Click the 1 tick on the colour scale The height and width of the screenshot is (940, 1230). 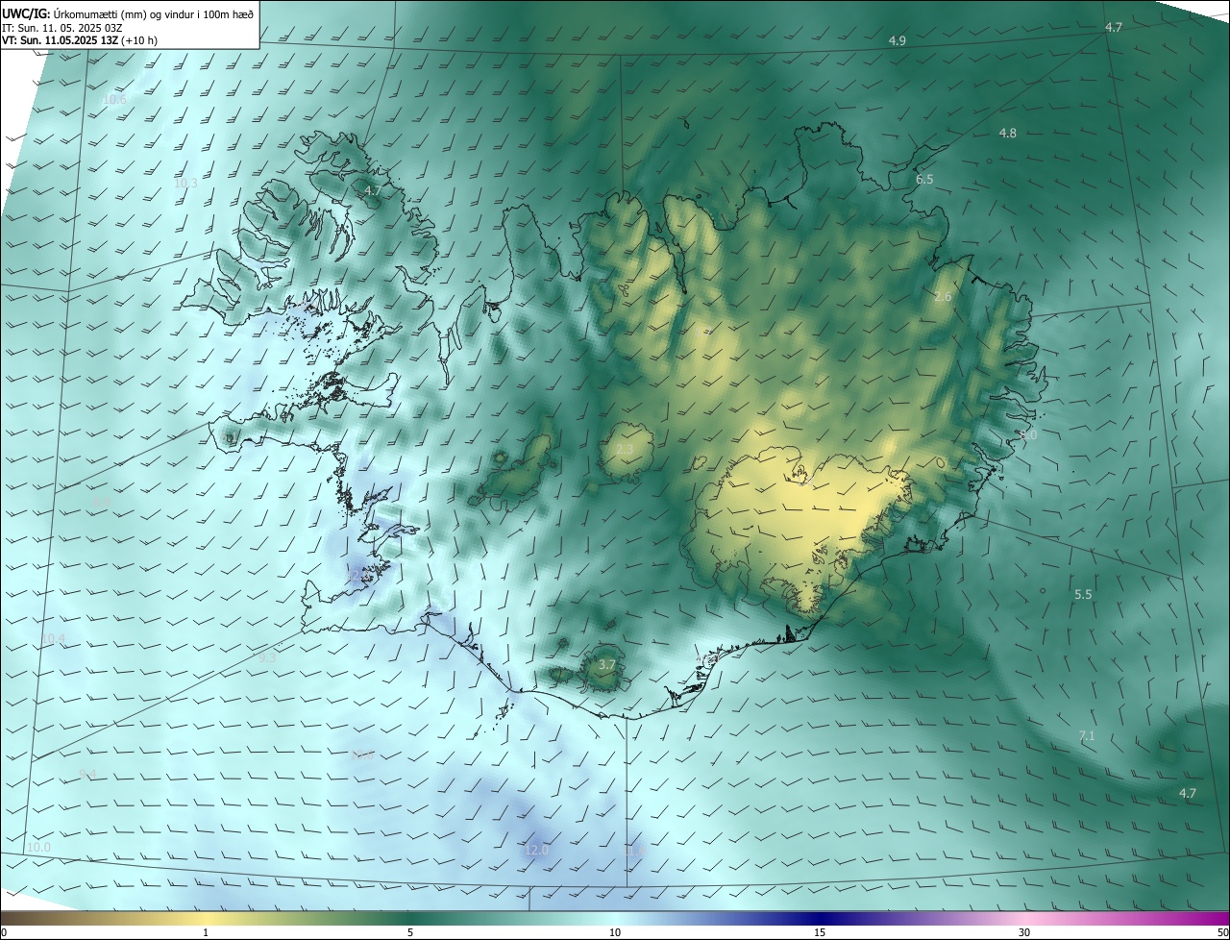tap(206, 932)
